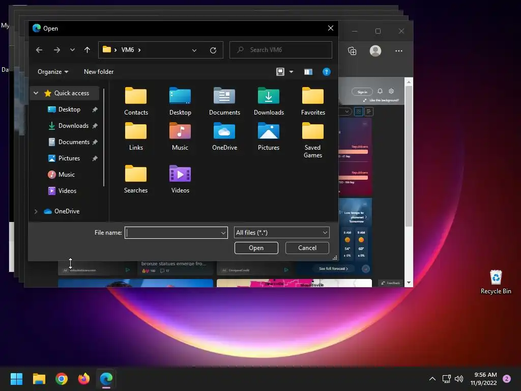The width and height of the screenshot is (521, 391).
Task: Select Documents in Quick access sidebar
Action: point(74,142)
